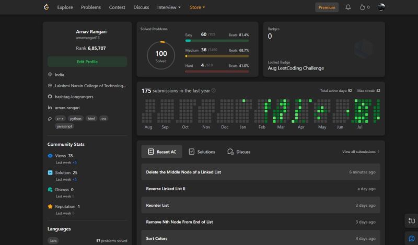
Task: Click the python skill tag
Action: point(76,119)
